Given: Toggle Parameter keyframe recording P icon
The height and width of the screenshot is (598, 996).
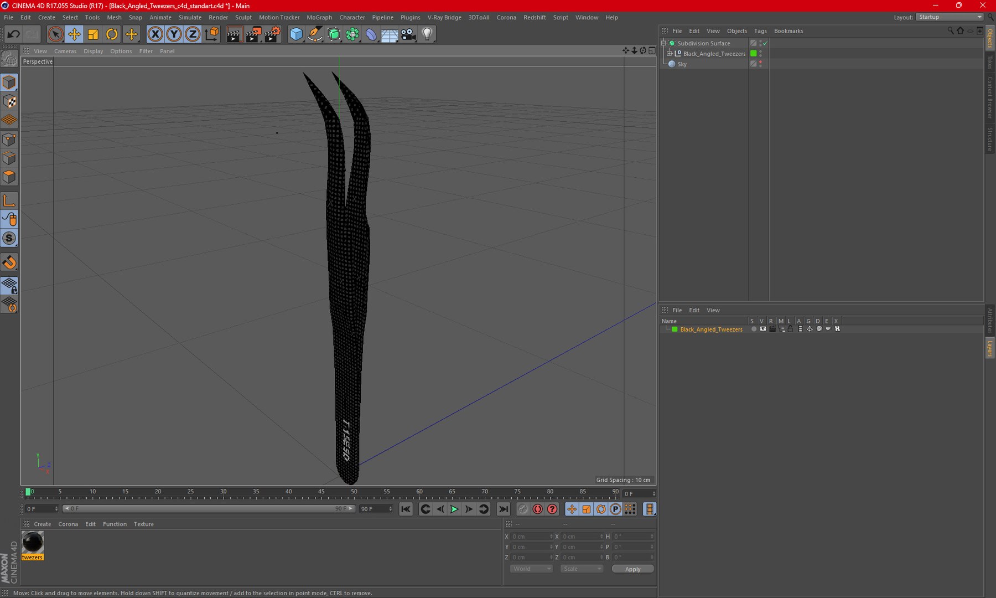Looking at the screenshot, I should click(615, 509).
